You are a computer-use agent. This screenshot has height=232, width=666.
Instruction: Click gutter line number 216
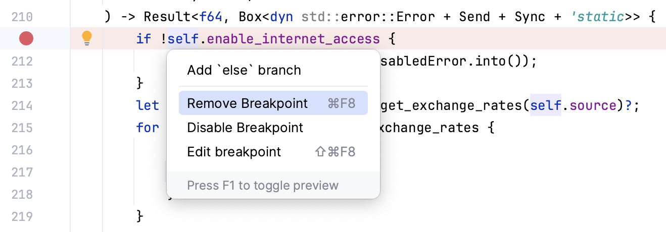pos(22,150)
